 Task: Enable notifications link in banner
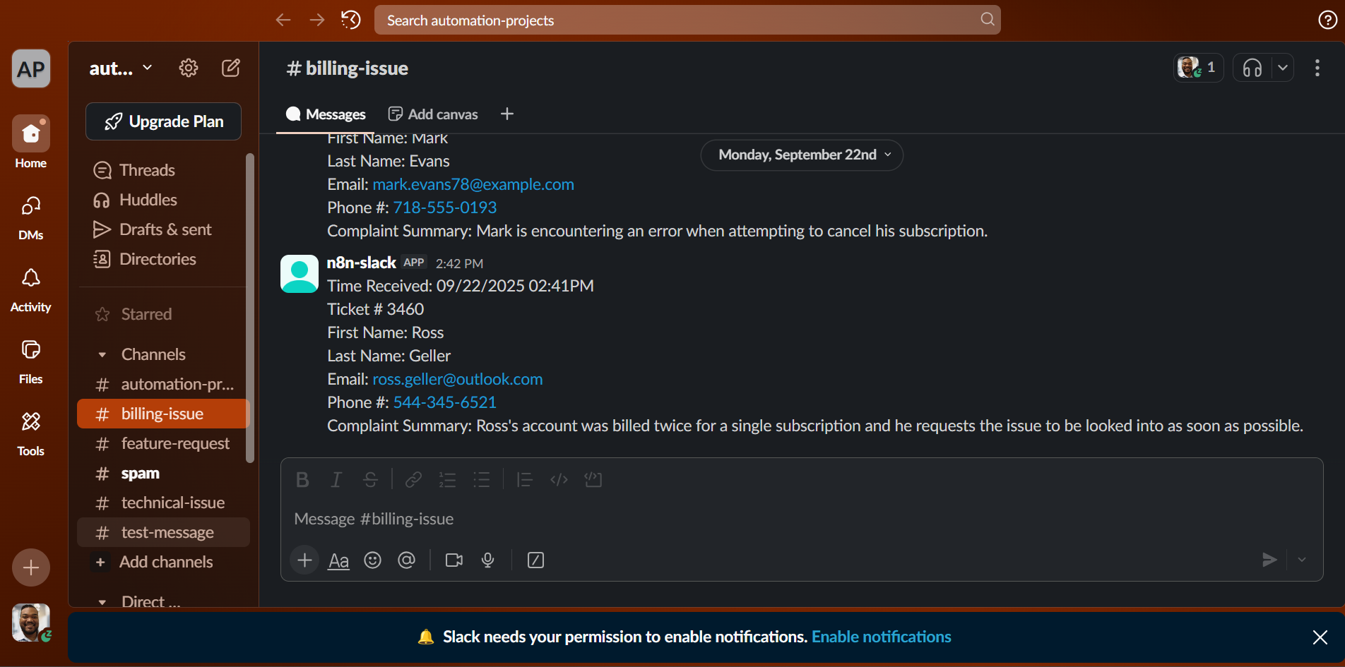tap(882, 637)
